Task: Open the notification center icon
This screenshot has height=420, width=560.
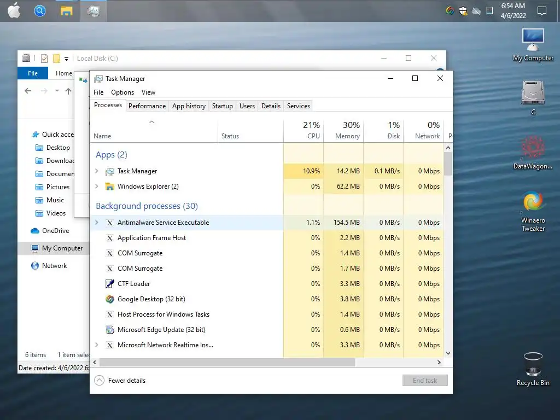Action: point(542,11)
